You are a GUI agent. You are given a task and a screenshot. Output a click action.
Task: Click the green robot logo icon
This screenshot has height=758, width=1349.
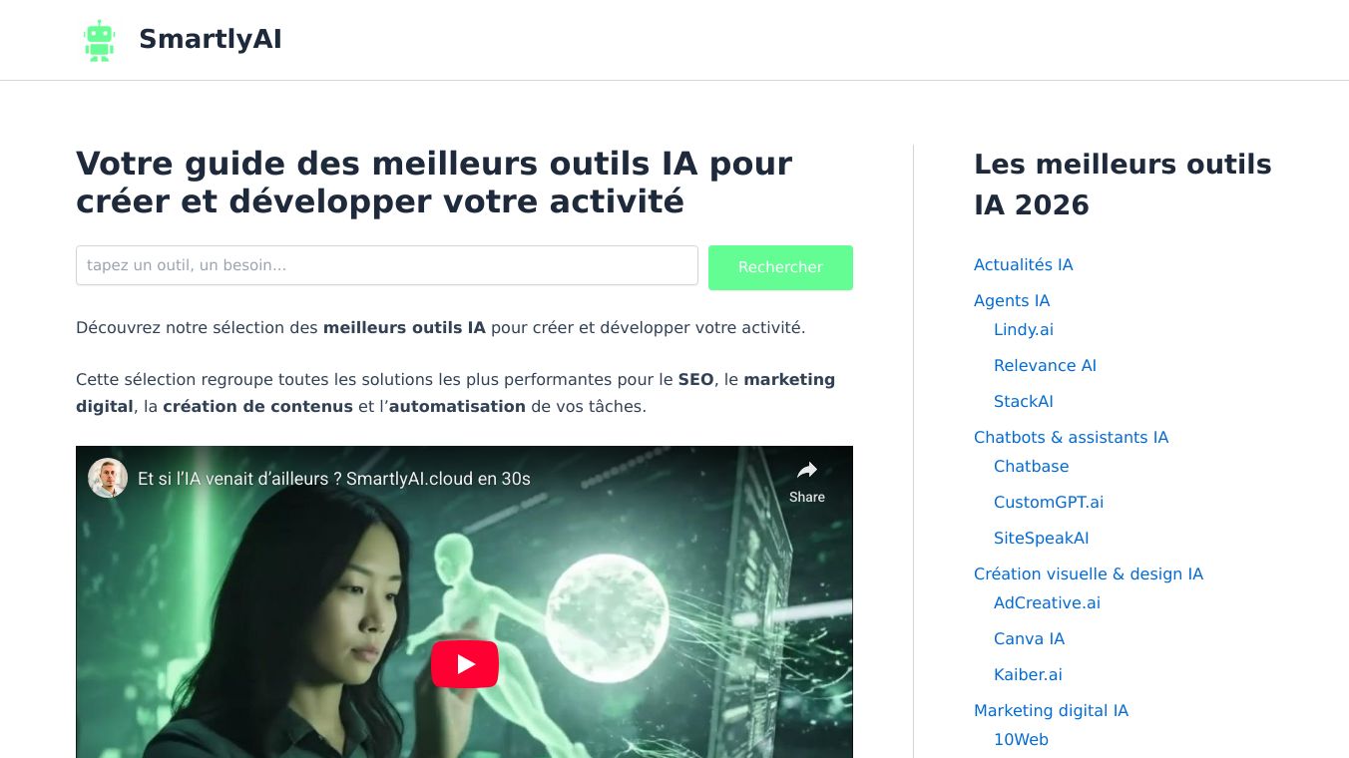(x=99, y=40)
